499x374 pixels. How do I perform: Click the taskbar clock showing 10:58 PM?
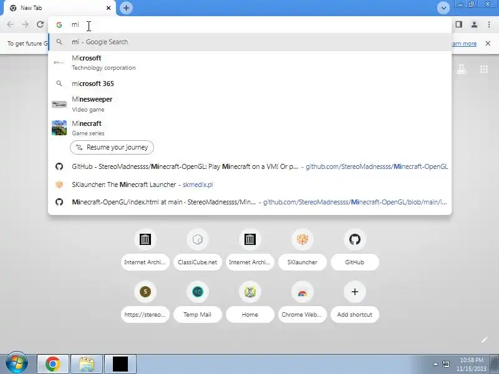pos(472,365)
